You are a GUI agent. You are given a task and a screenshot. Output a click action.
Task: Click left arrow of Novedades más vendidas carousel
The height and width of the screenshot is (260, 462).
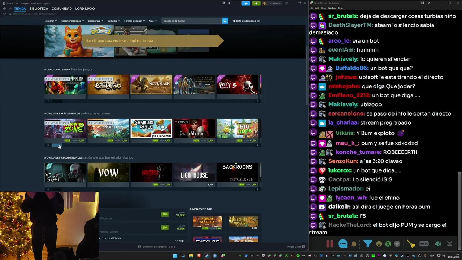(48, 145)
